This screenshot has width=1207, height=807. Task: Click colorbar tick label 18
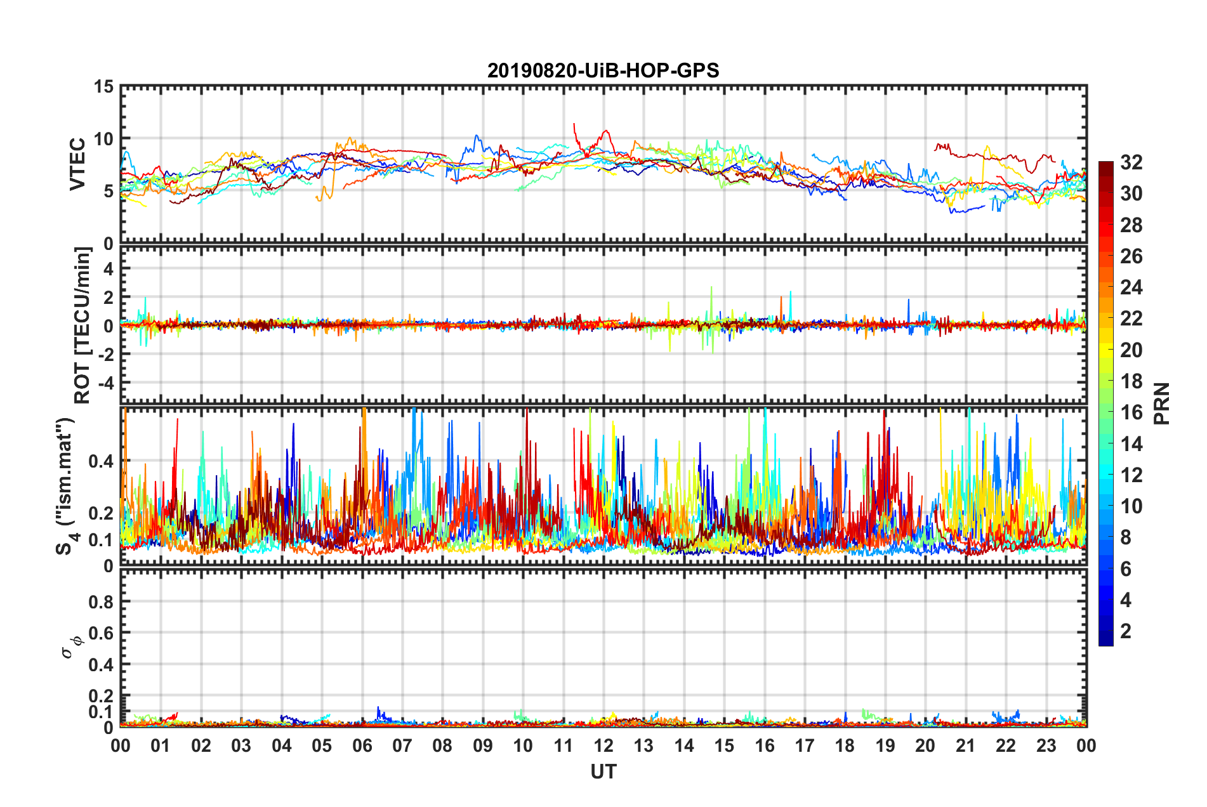(1131, 381)
